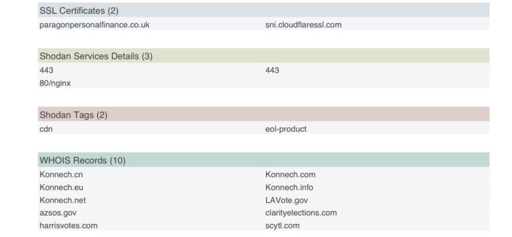Click the Shodan Tags (2) section header

(x=73, y=115)
